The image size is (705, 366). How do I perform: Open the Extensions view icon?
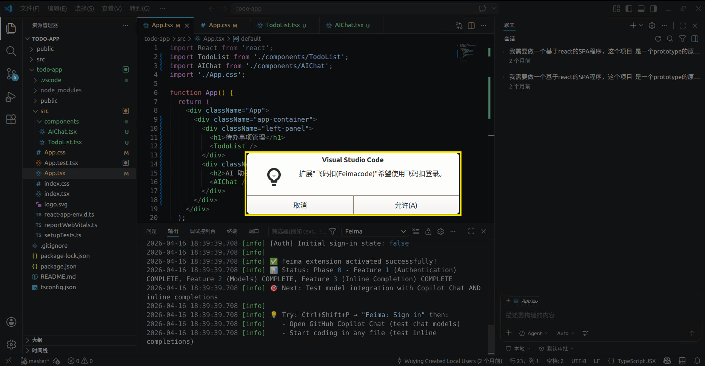(11, 119)
